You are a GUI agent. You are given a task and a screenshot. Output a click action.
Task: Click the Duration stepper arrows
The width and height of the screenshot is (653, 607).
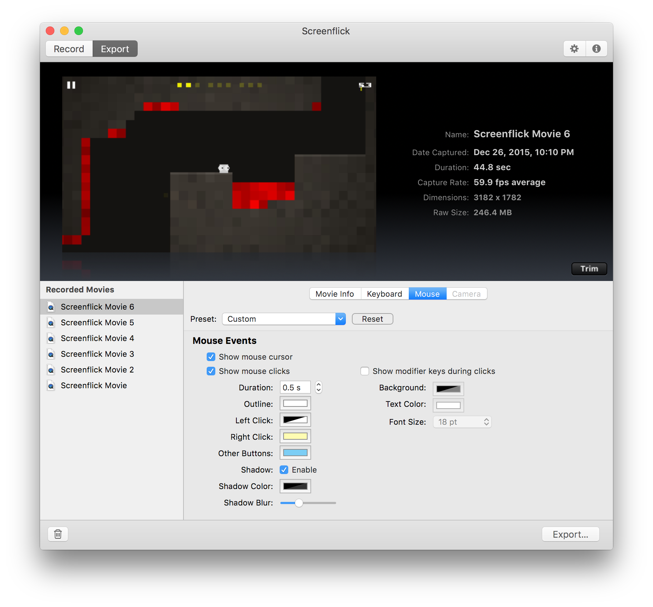(319, 388)
